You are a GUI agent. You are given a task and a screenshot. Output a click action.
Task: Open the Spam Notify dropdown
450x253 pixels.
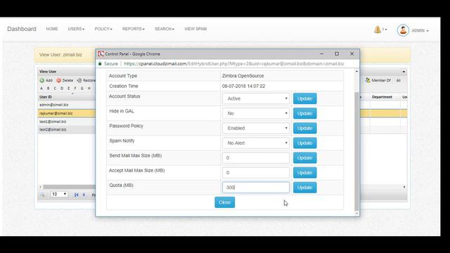coord(256,143)
